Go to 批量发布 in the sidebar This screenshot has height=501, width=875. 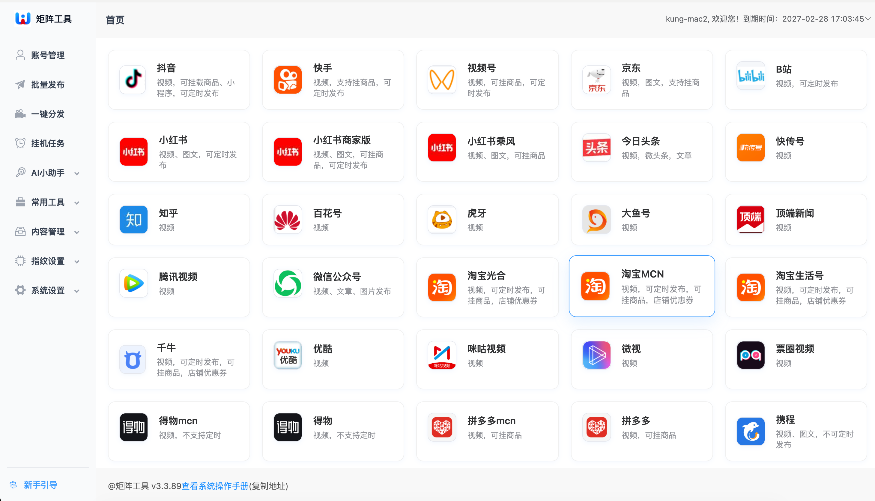point(48,85)
